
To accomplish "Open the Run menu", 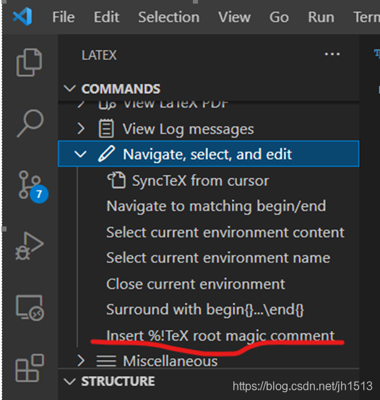I will point(321,17).
